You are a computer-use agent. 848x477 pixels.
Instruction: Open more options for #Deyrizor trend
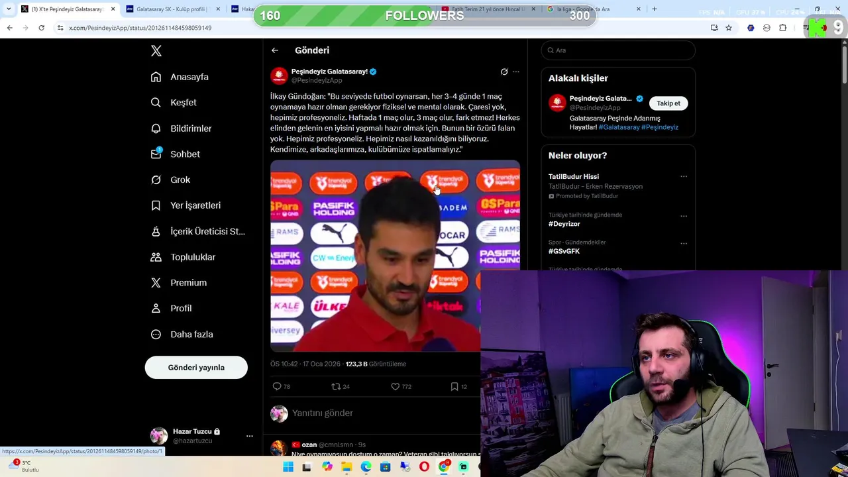pyautogui.click(x=684, y=216)
